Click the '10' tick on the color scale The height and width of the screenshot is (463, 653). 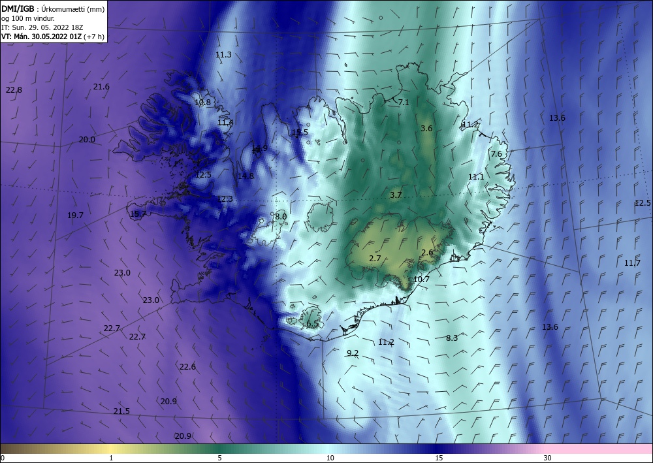coord(330,458)
